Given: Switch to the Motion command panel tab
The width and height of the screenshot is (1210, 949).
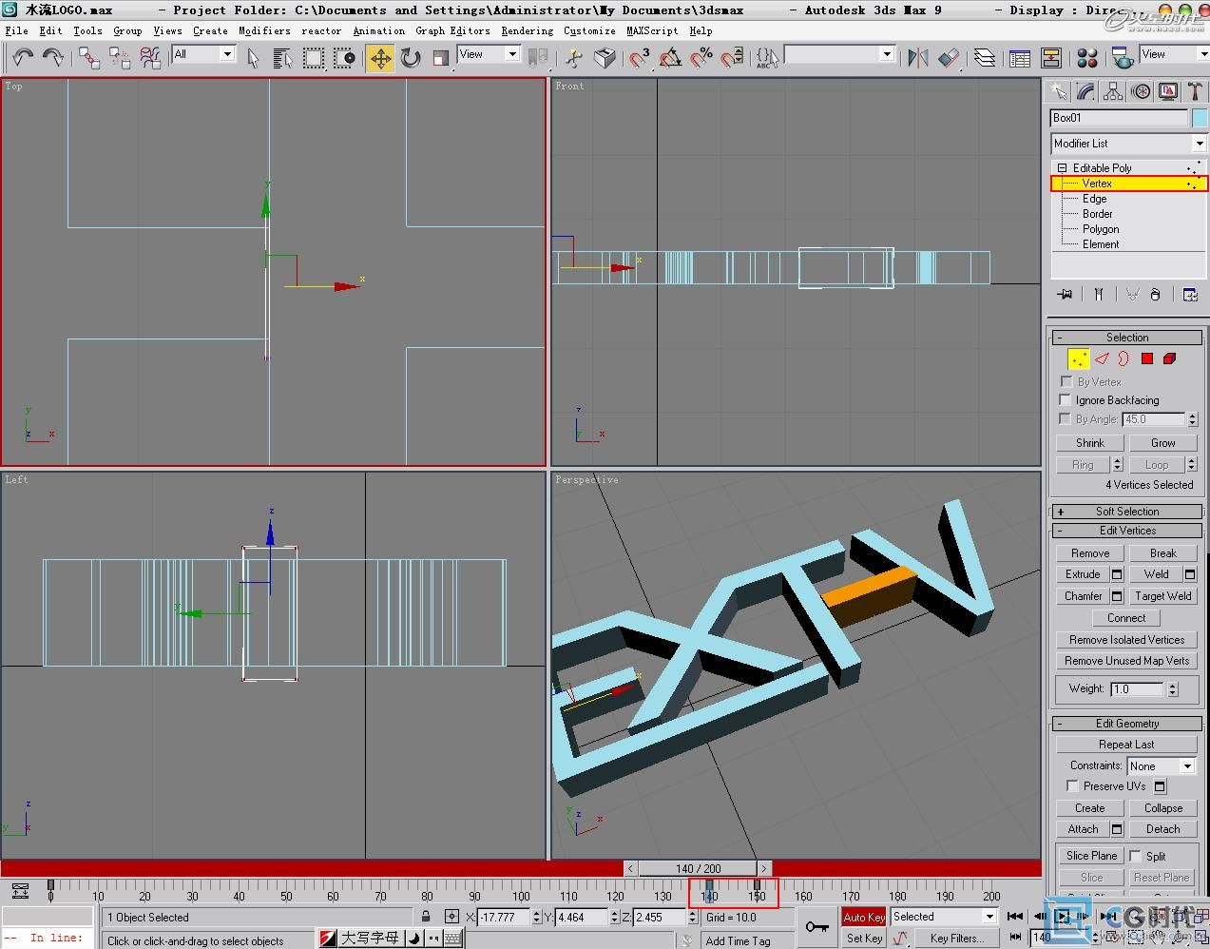Looking at the screenshot, I should click(1141, 91).
